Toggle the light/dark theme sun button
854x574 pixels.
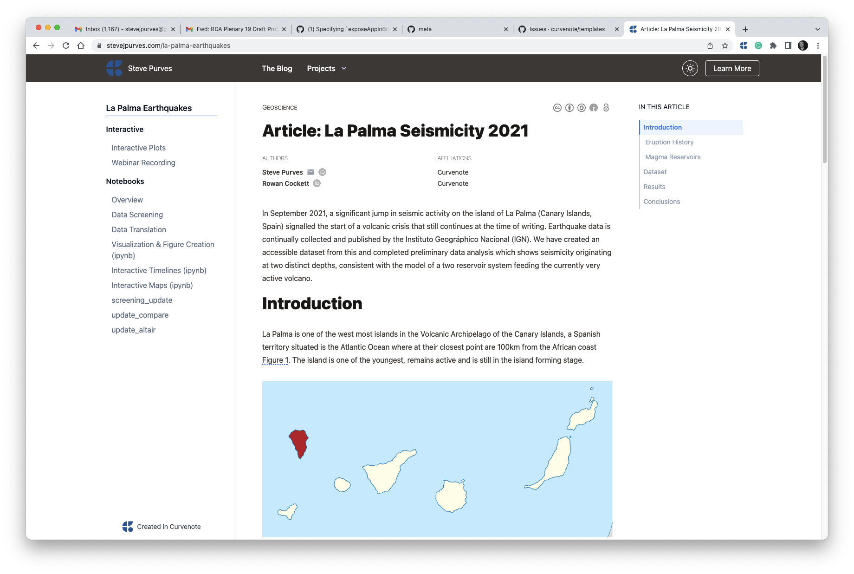pyautogui.click(x=690, y=68)
